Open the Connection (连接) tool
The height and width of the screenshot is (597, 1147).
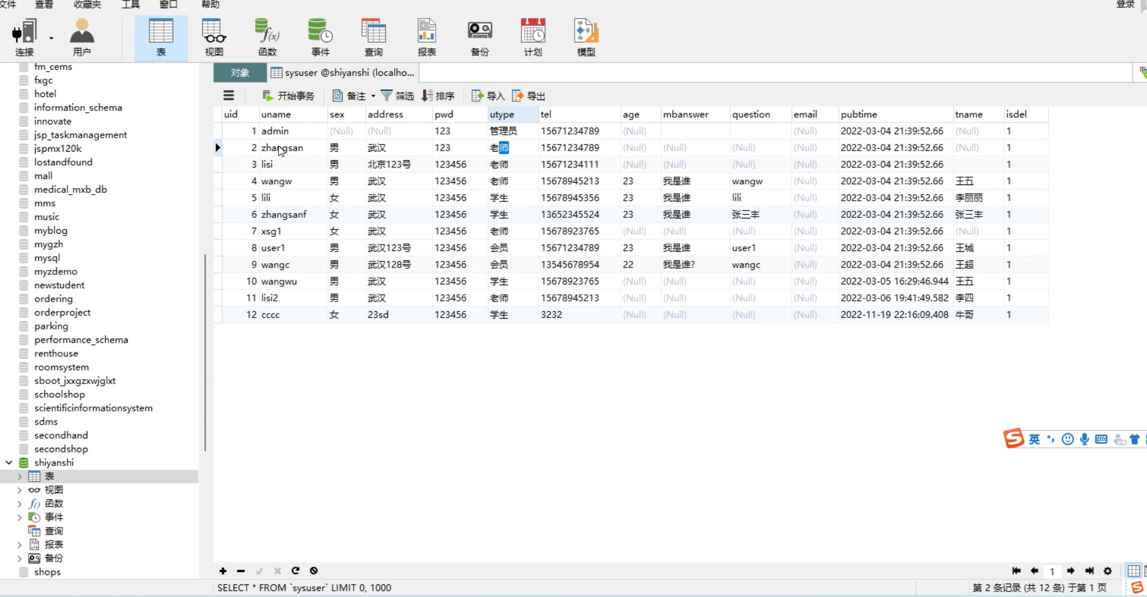(24, 38)
